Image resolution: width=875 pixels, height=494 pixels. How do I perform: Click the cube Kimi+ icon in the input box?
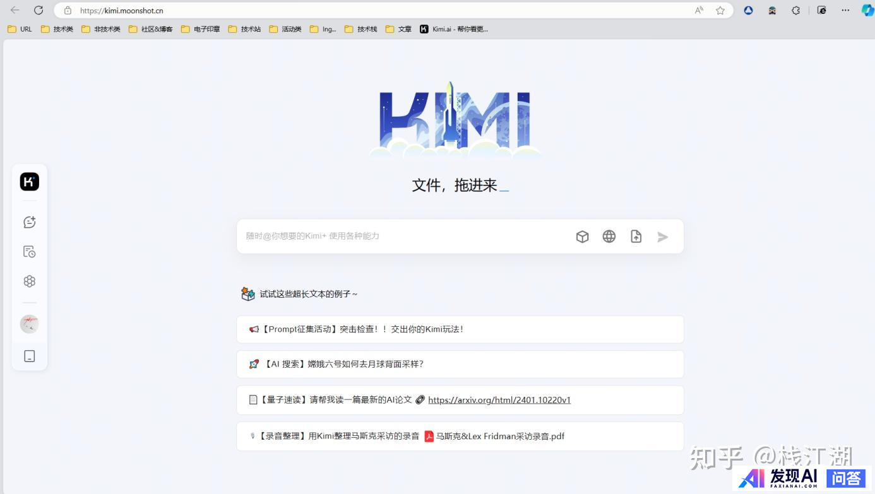point(582,237)
